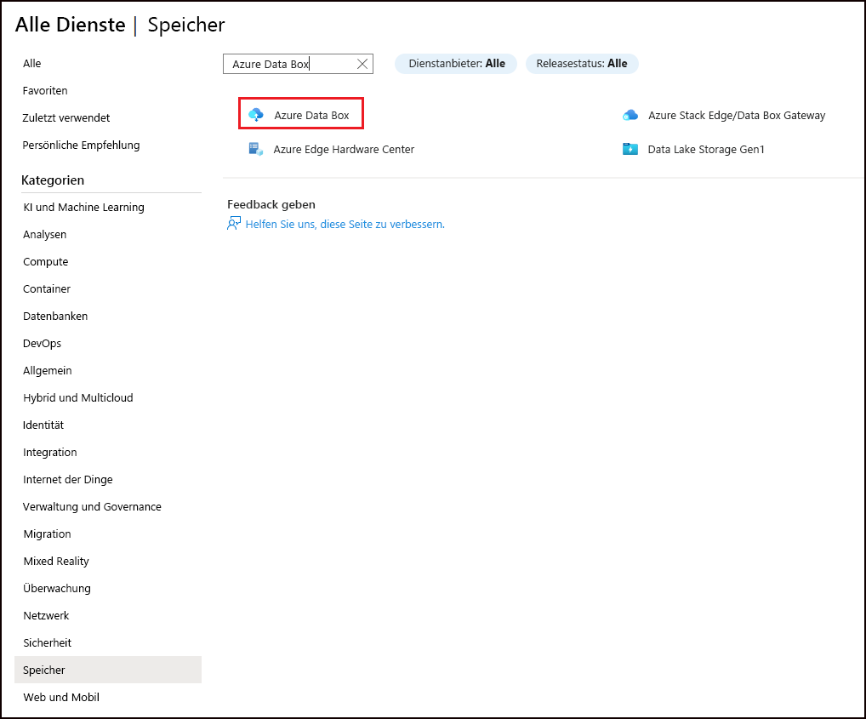Open Azure Edge Hardware Center
866x719 pixels.
[344, 149]
